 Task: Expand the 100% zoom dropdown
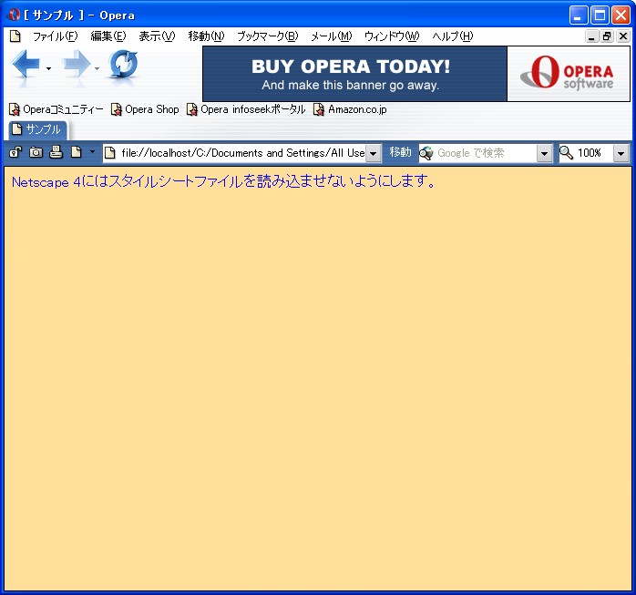click(x=621, y=153)
